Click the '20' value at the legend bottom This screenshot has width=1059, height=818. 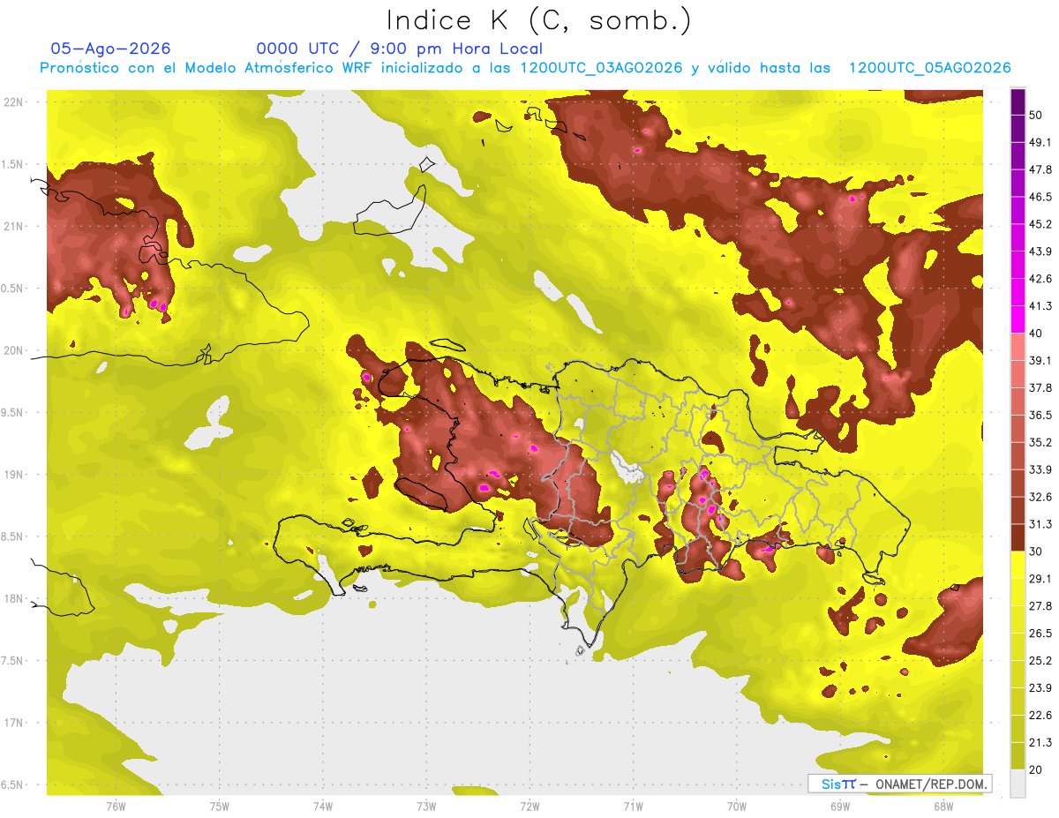click(x=1036, y=769)
